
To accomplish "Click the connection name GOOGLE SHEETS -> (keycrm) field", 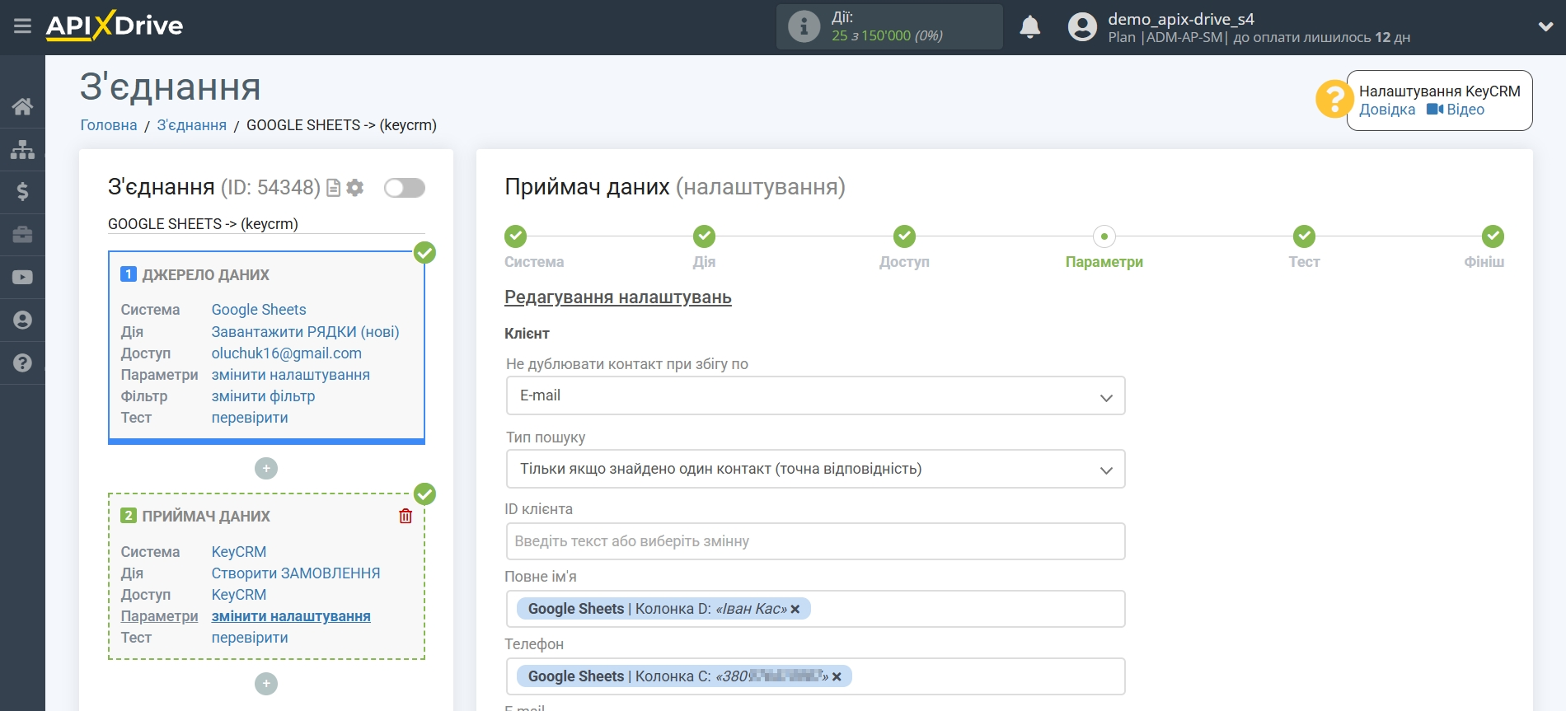I will [x=266, y=224].
